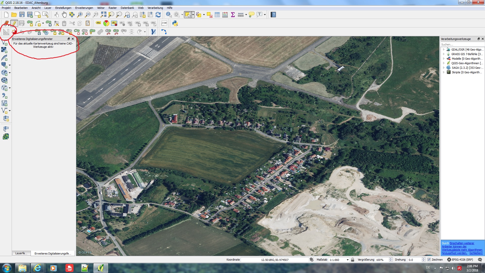This screenshot has height=273, width=485.
Task: Expand the GDAL/OGR algorithms group
Action: 444,50
